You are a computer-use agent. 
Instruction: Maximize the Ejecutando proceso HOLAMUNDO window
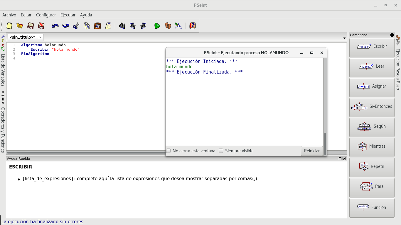[x=312, y=53]
